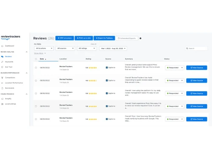This screenshot has height=159, width=212.
Task: Open Scheduled Exports
Action: coord(127,38)
